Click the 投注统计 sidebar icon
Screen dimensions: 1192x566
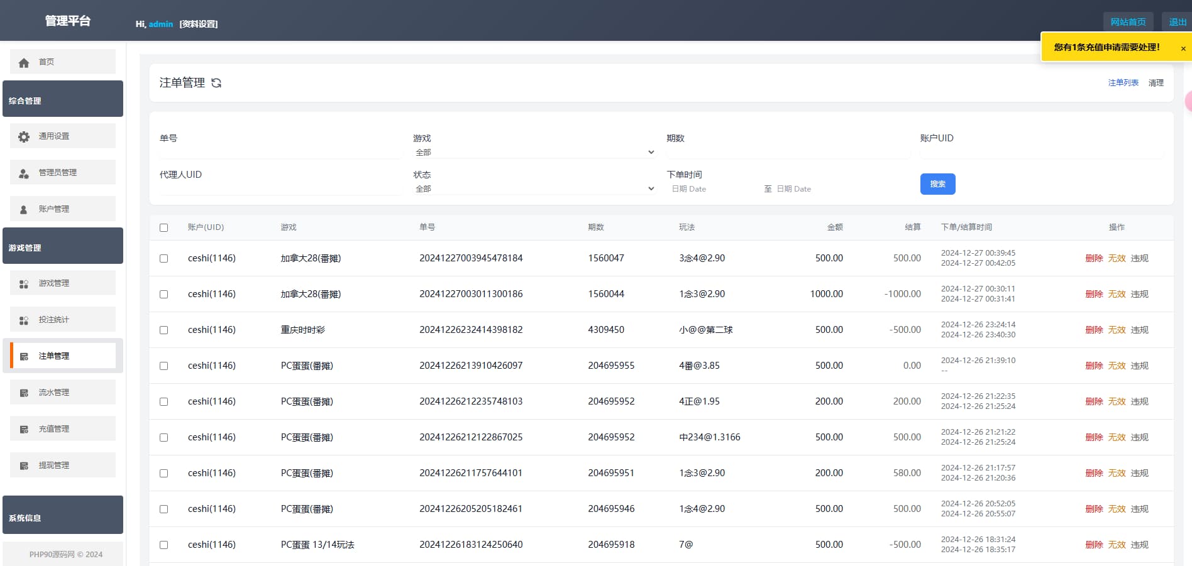pyautogui.click(x=24, y=320)
